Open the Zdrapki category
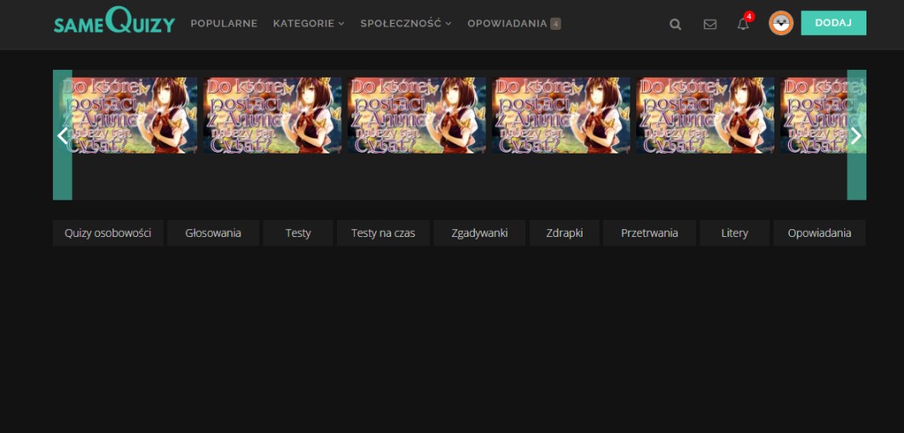 coord(565,233)
